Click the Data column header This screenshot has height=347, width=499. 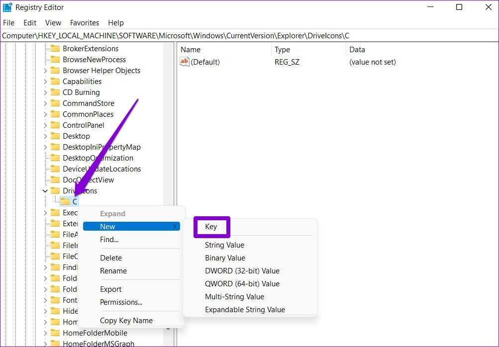357,50
